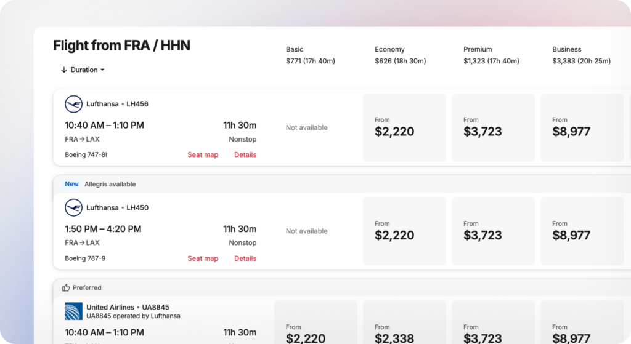Select the $3,723 Premium fare for LH450
This screenshot has width=631, height=344.
pyautogui.click(x=493, y=231)
